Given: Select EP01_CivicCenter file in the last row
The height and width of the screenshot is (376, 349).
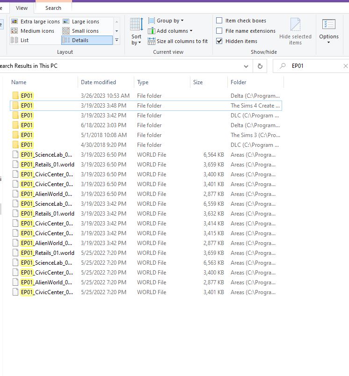Looking at the screenshot, I should 146,292.
